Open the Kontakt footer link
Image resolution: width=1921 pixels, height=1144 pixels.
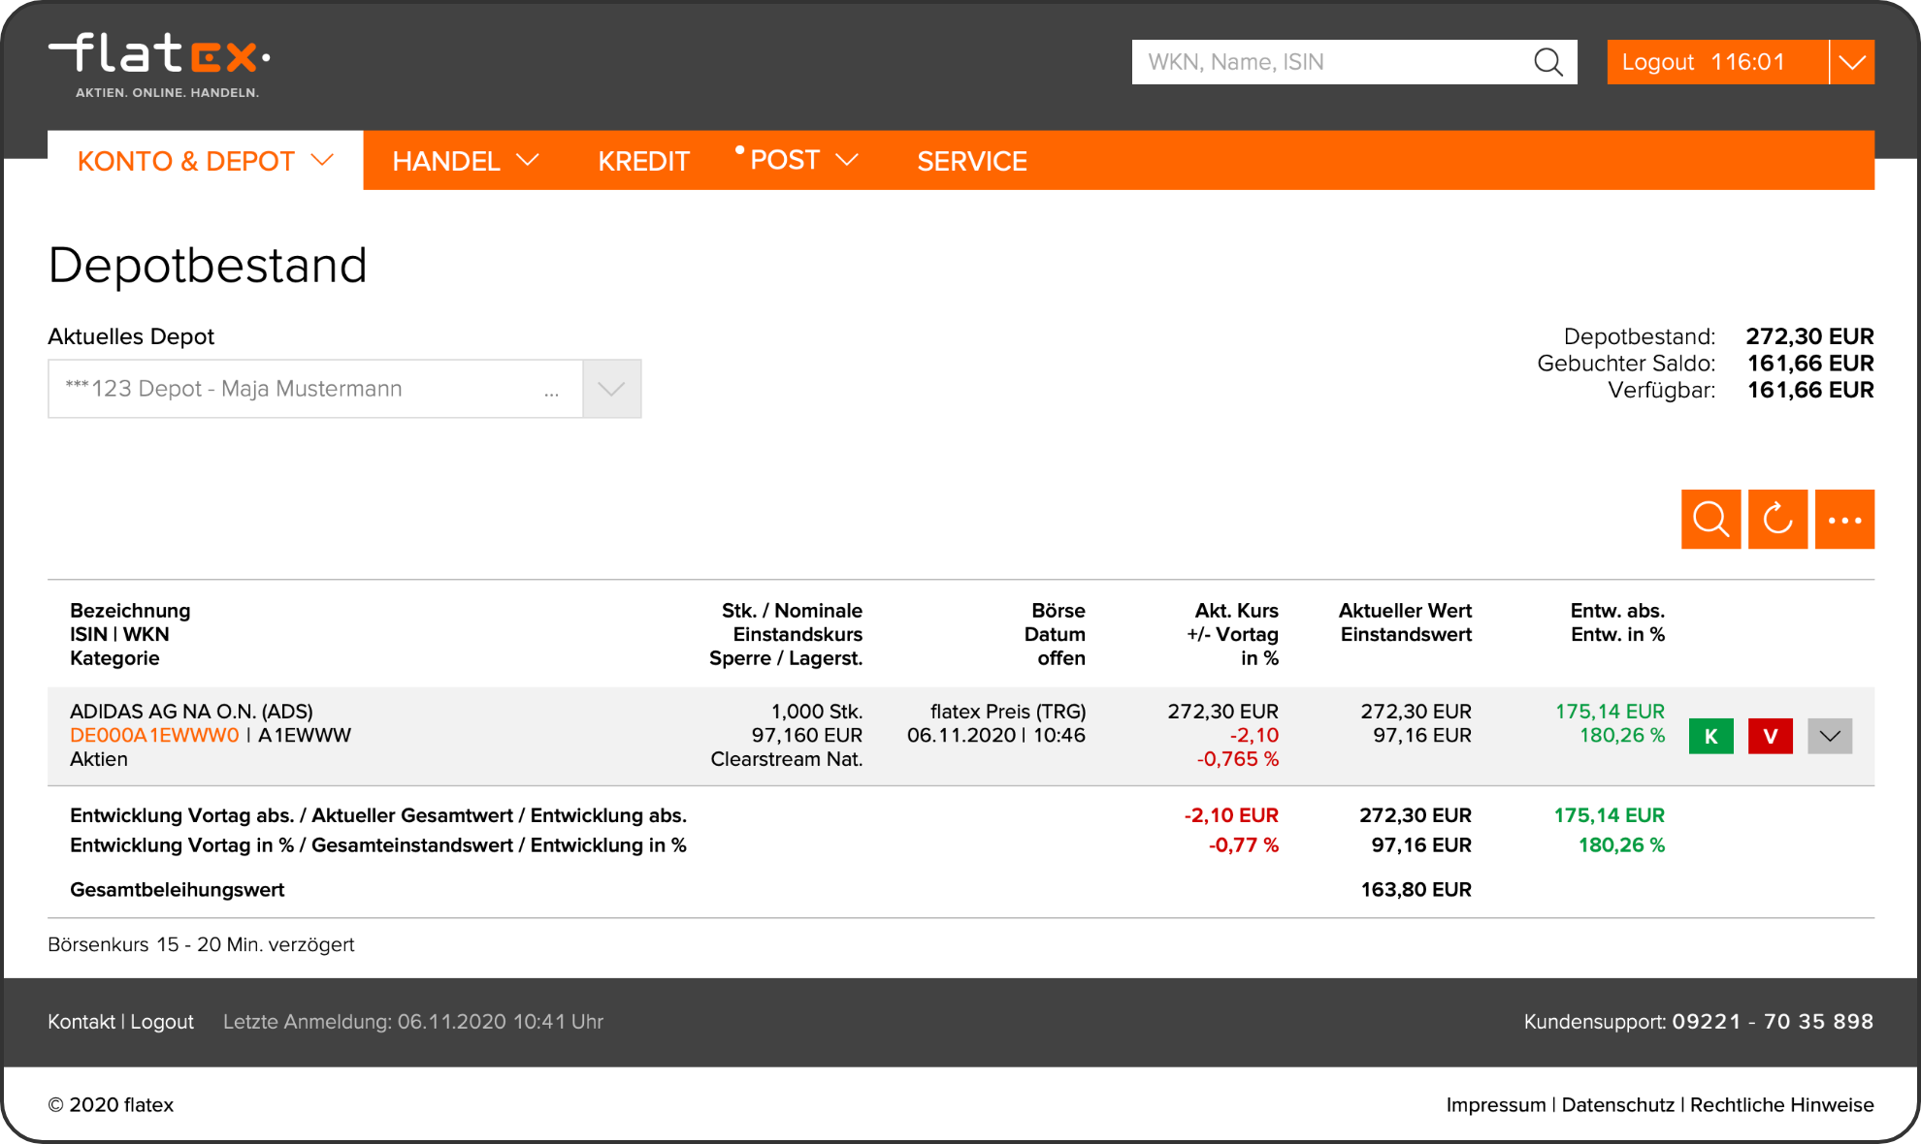point(81,1022)
